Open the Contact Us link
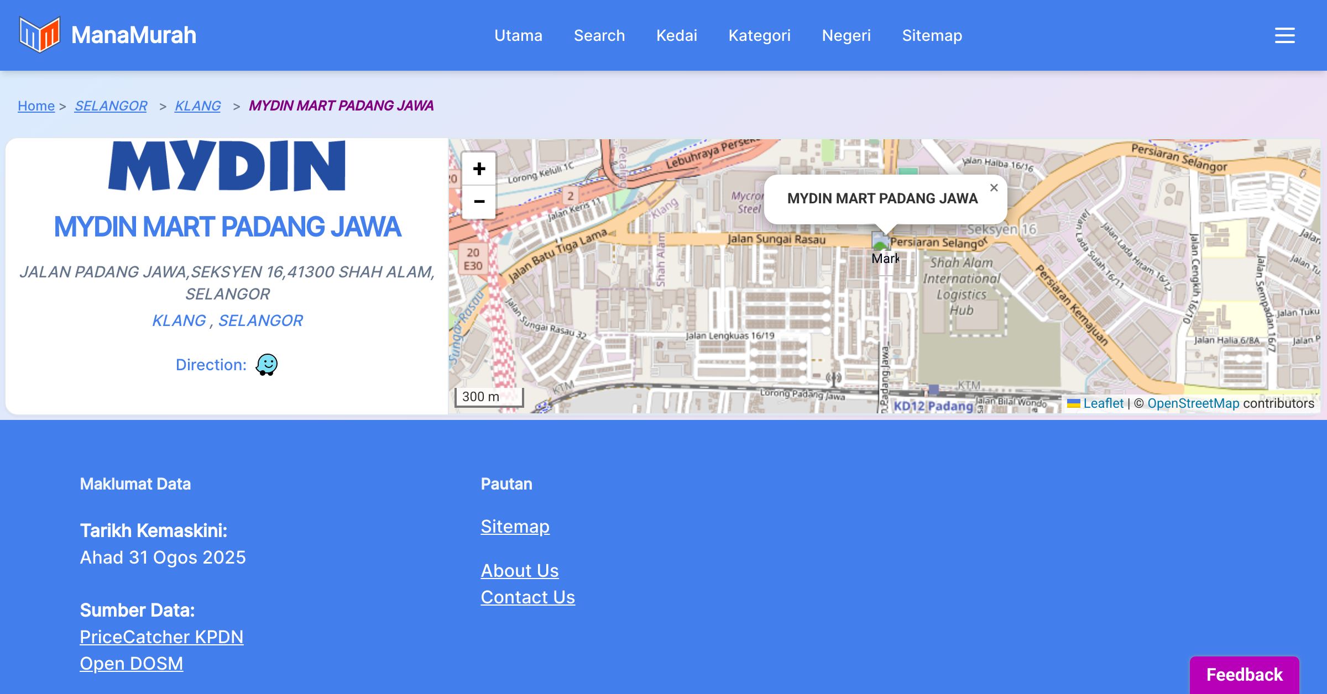Viewport: 1327px width, 694px height. (x=527, y=597)
